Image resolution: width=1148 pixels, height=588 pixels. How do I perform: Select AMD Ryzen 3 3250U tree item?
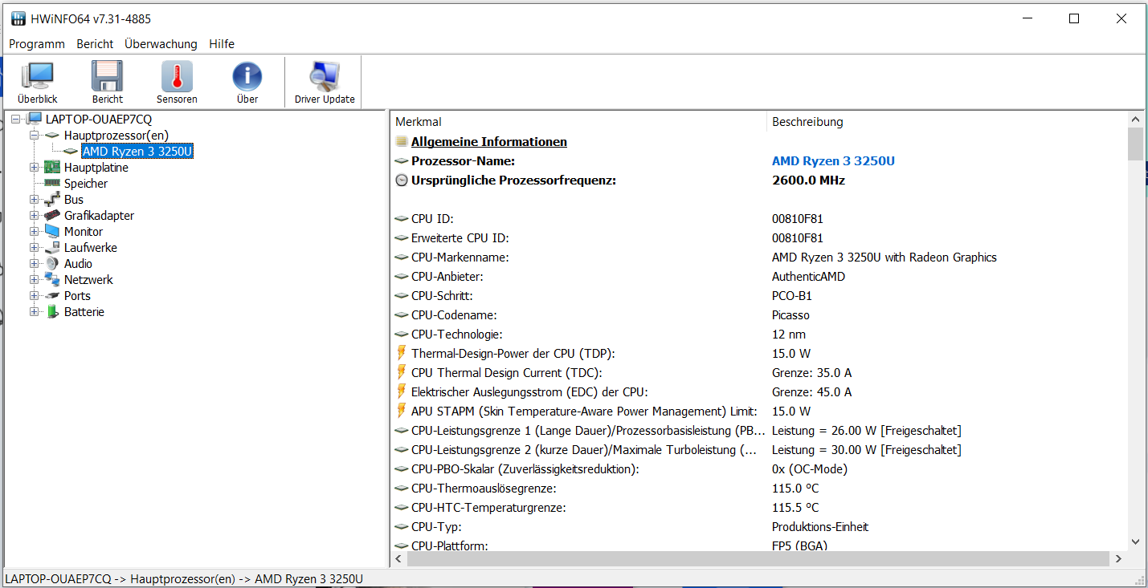137,152
